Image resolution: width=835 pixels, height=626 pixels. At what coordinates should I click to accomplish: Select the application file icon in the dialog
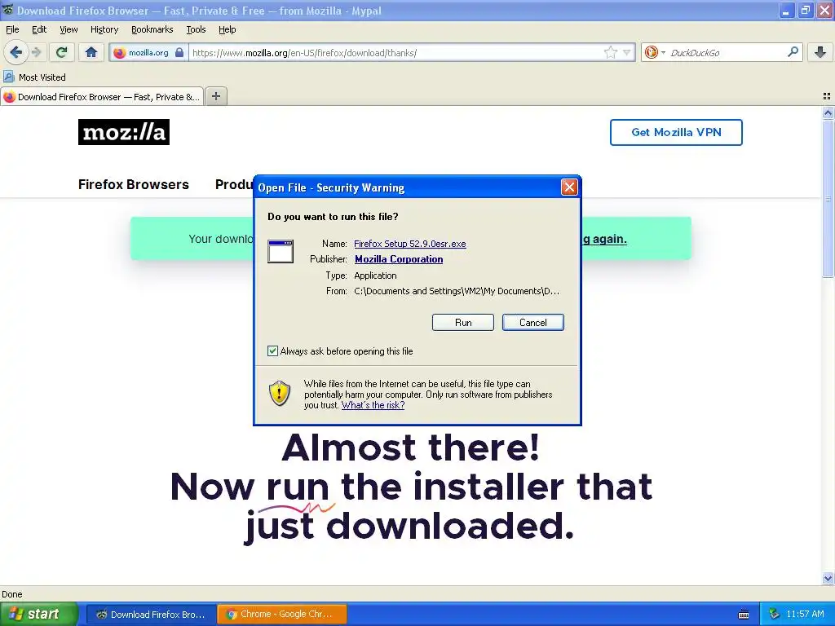[281, 251]
